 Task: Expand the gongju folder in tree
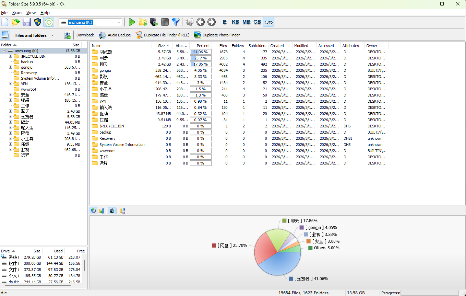click(11, 67)
